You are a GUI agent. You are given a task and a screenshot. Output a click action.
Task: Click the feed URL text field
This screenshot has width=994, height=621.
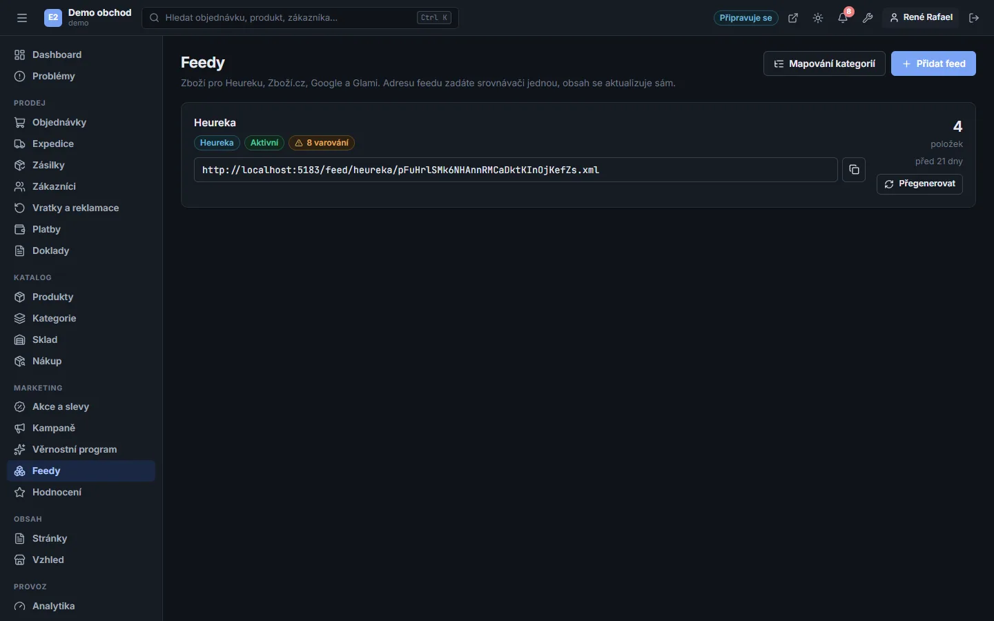516,170
